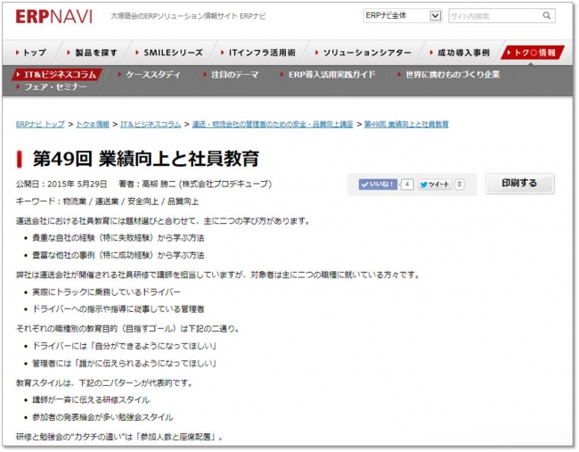Click the bullet 参加者の発表機会が多い勉強会スタイル

[102, 417]
